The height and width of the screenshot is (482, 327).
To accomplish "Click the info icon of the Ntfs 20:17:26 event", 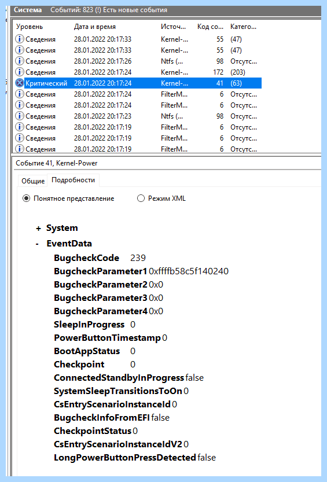I will click(19, 61).
